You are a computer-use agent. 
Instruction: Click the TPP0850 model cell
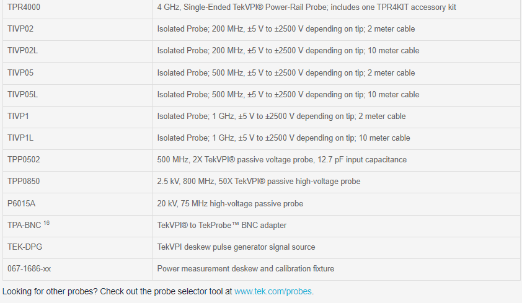click(24, 182)
